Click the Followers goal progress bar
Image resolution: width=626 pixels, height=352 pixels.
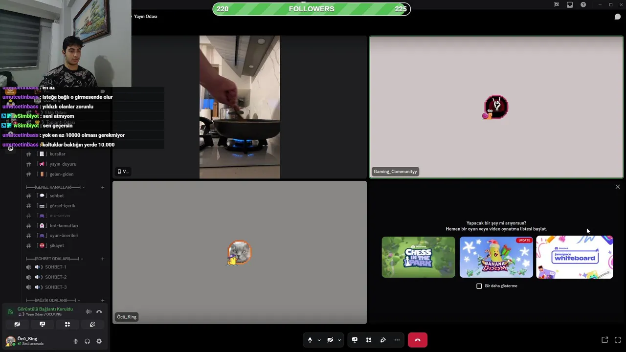(x=312, y=9)
